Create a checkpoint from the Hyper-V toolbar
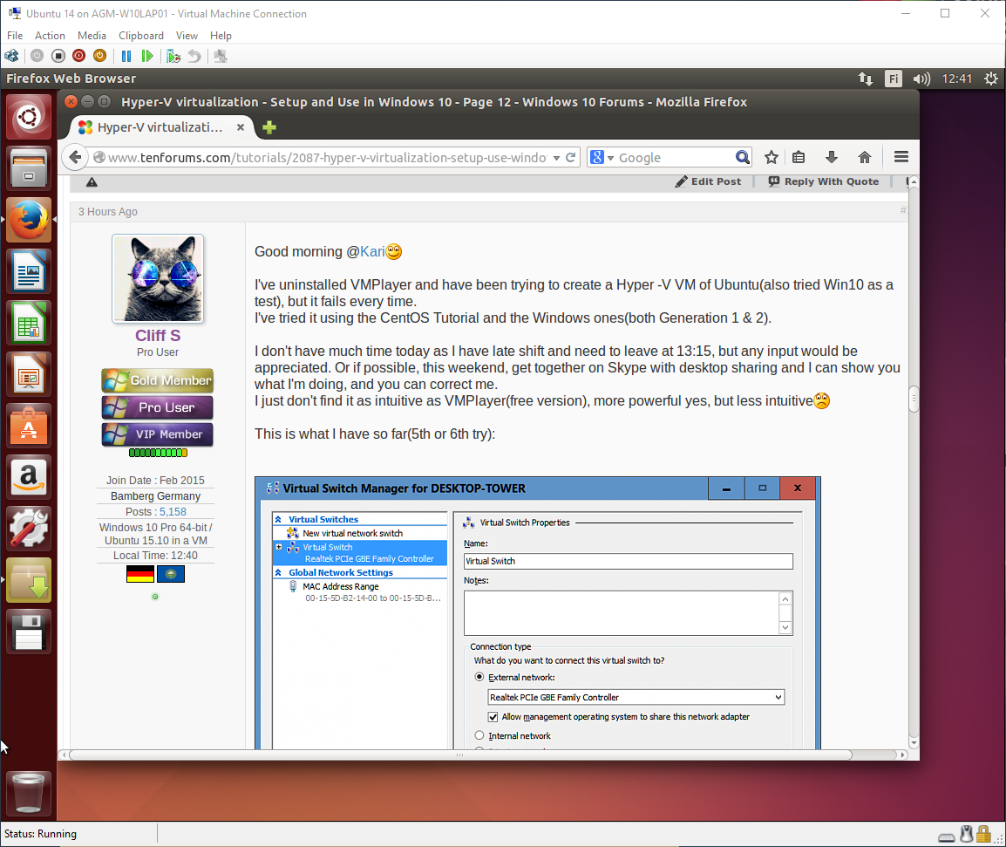This screenshot has width=1006, height=847. 173,56
